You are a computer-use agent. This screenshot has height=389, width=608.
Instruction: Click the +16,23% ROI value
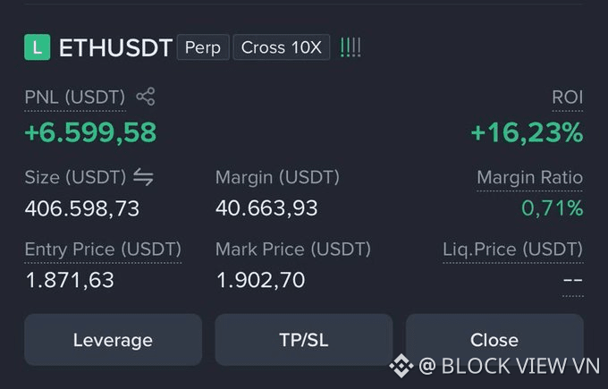[527, 132]
